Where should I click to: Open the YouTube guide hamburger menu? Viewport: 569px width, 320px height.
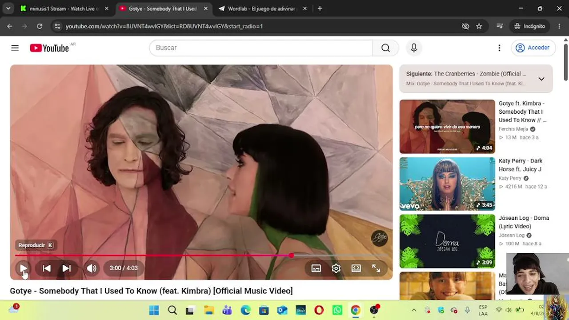click(x=15, y=48)
